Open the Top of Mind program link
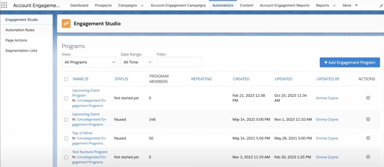Image resolution: width=384 pixels, height=167 pixels. pyautogui.click(x=82, y=133)
